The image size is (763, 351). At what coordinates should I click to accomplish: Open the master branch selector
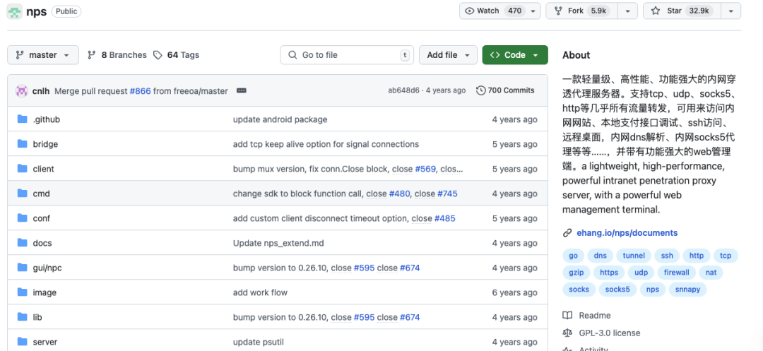pos(43,55)
